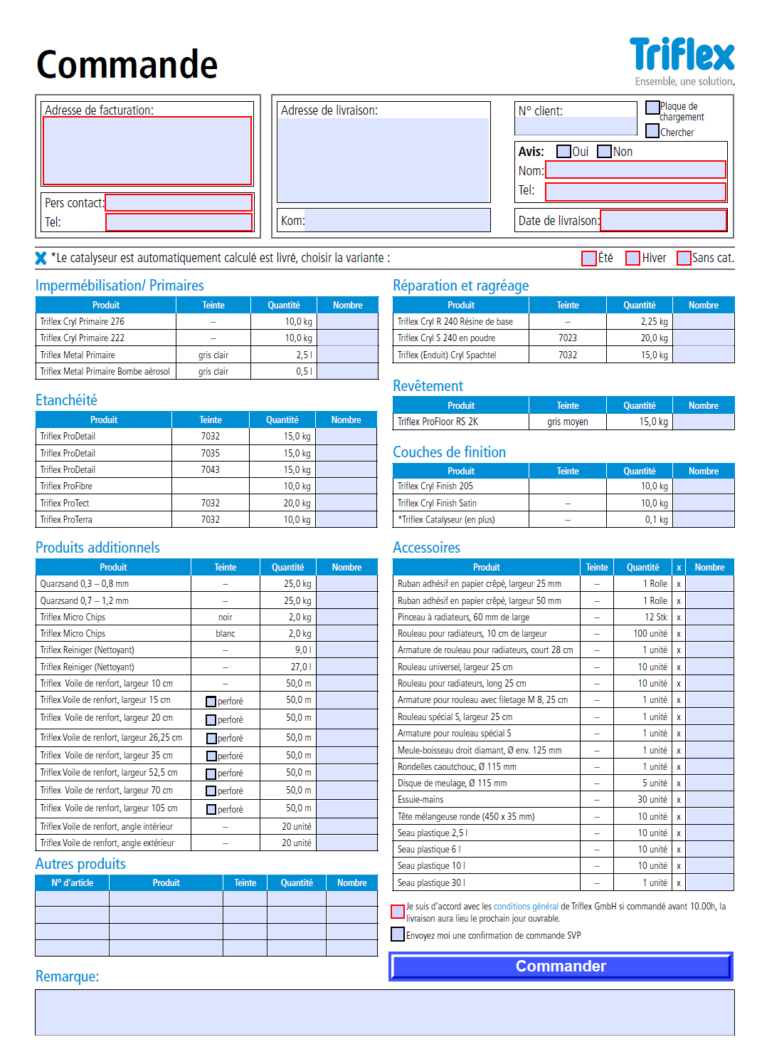The height and width of the screenshot is (1042, 757).
Task: Click the 'Triflex Cryl Finish Satin' product name
Action: tap(437, 503)
